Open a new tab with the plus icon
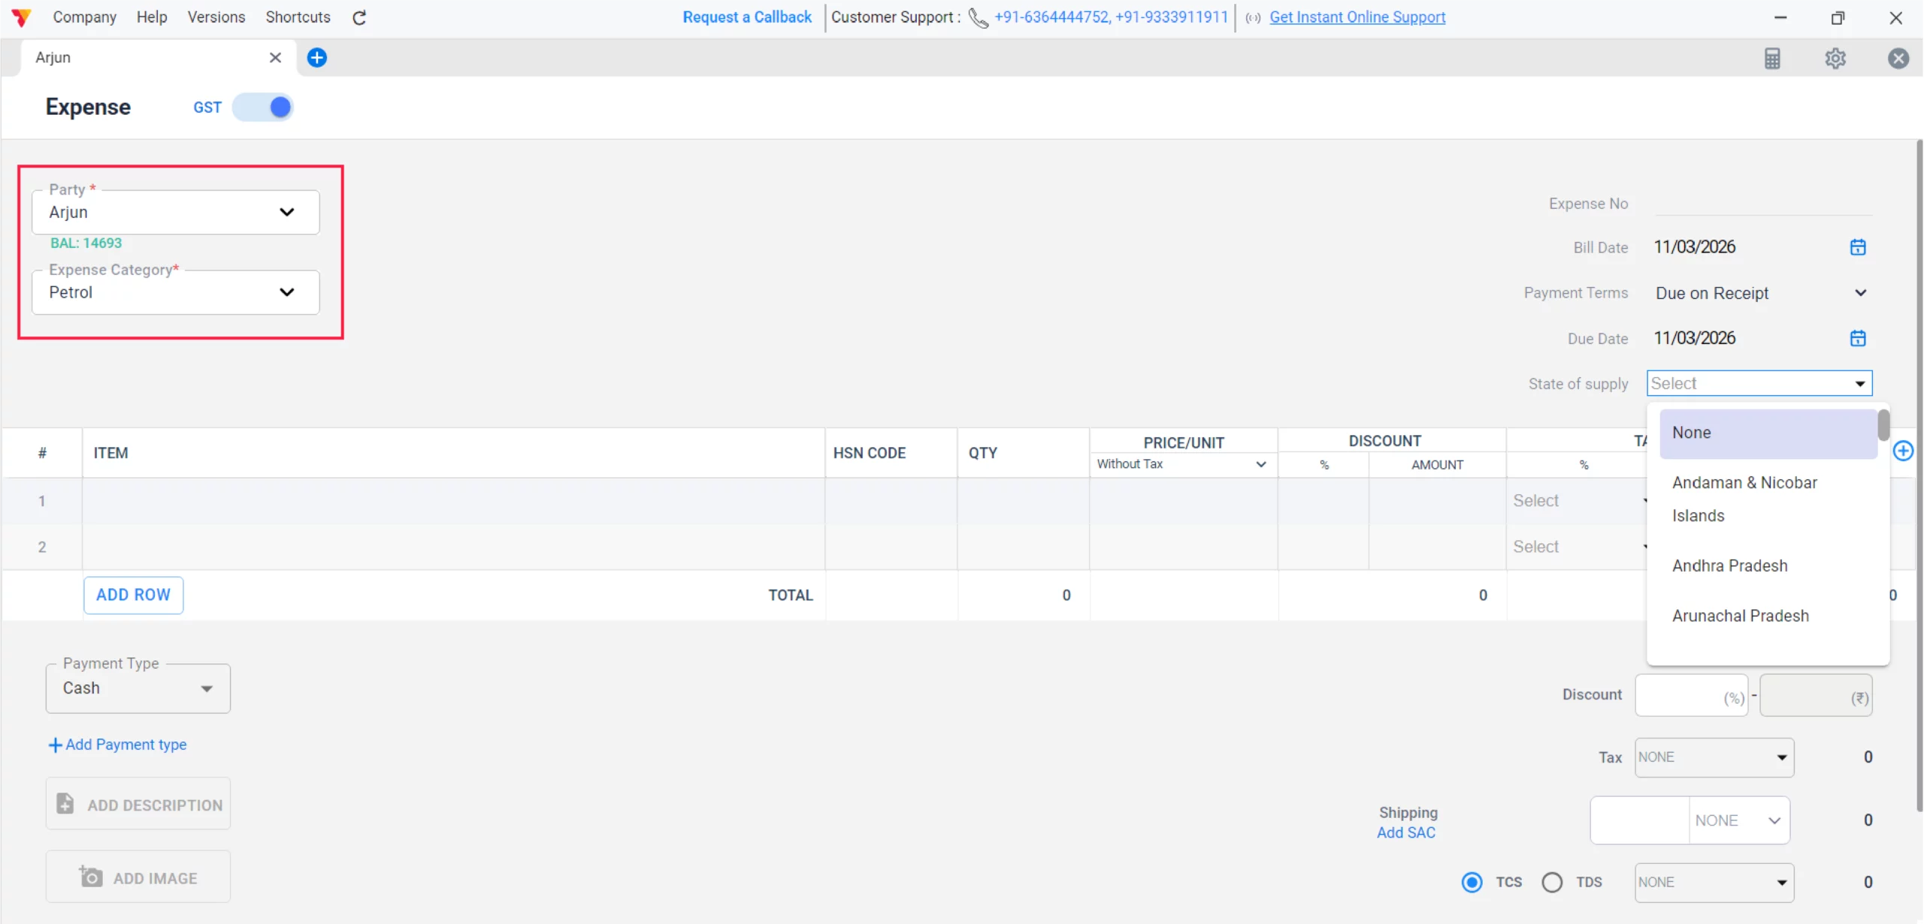The image size is (1924, 924). pyautogui.click(x=317, y=58)
